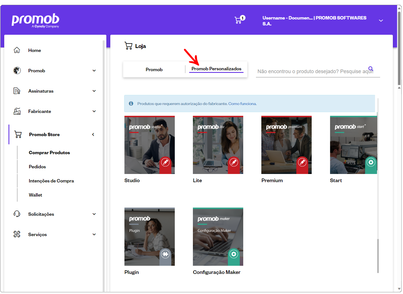Open the Promob Premium product thumbnail
This screenshot has width=403, height=294.
(286, 145)
